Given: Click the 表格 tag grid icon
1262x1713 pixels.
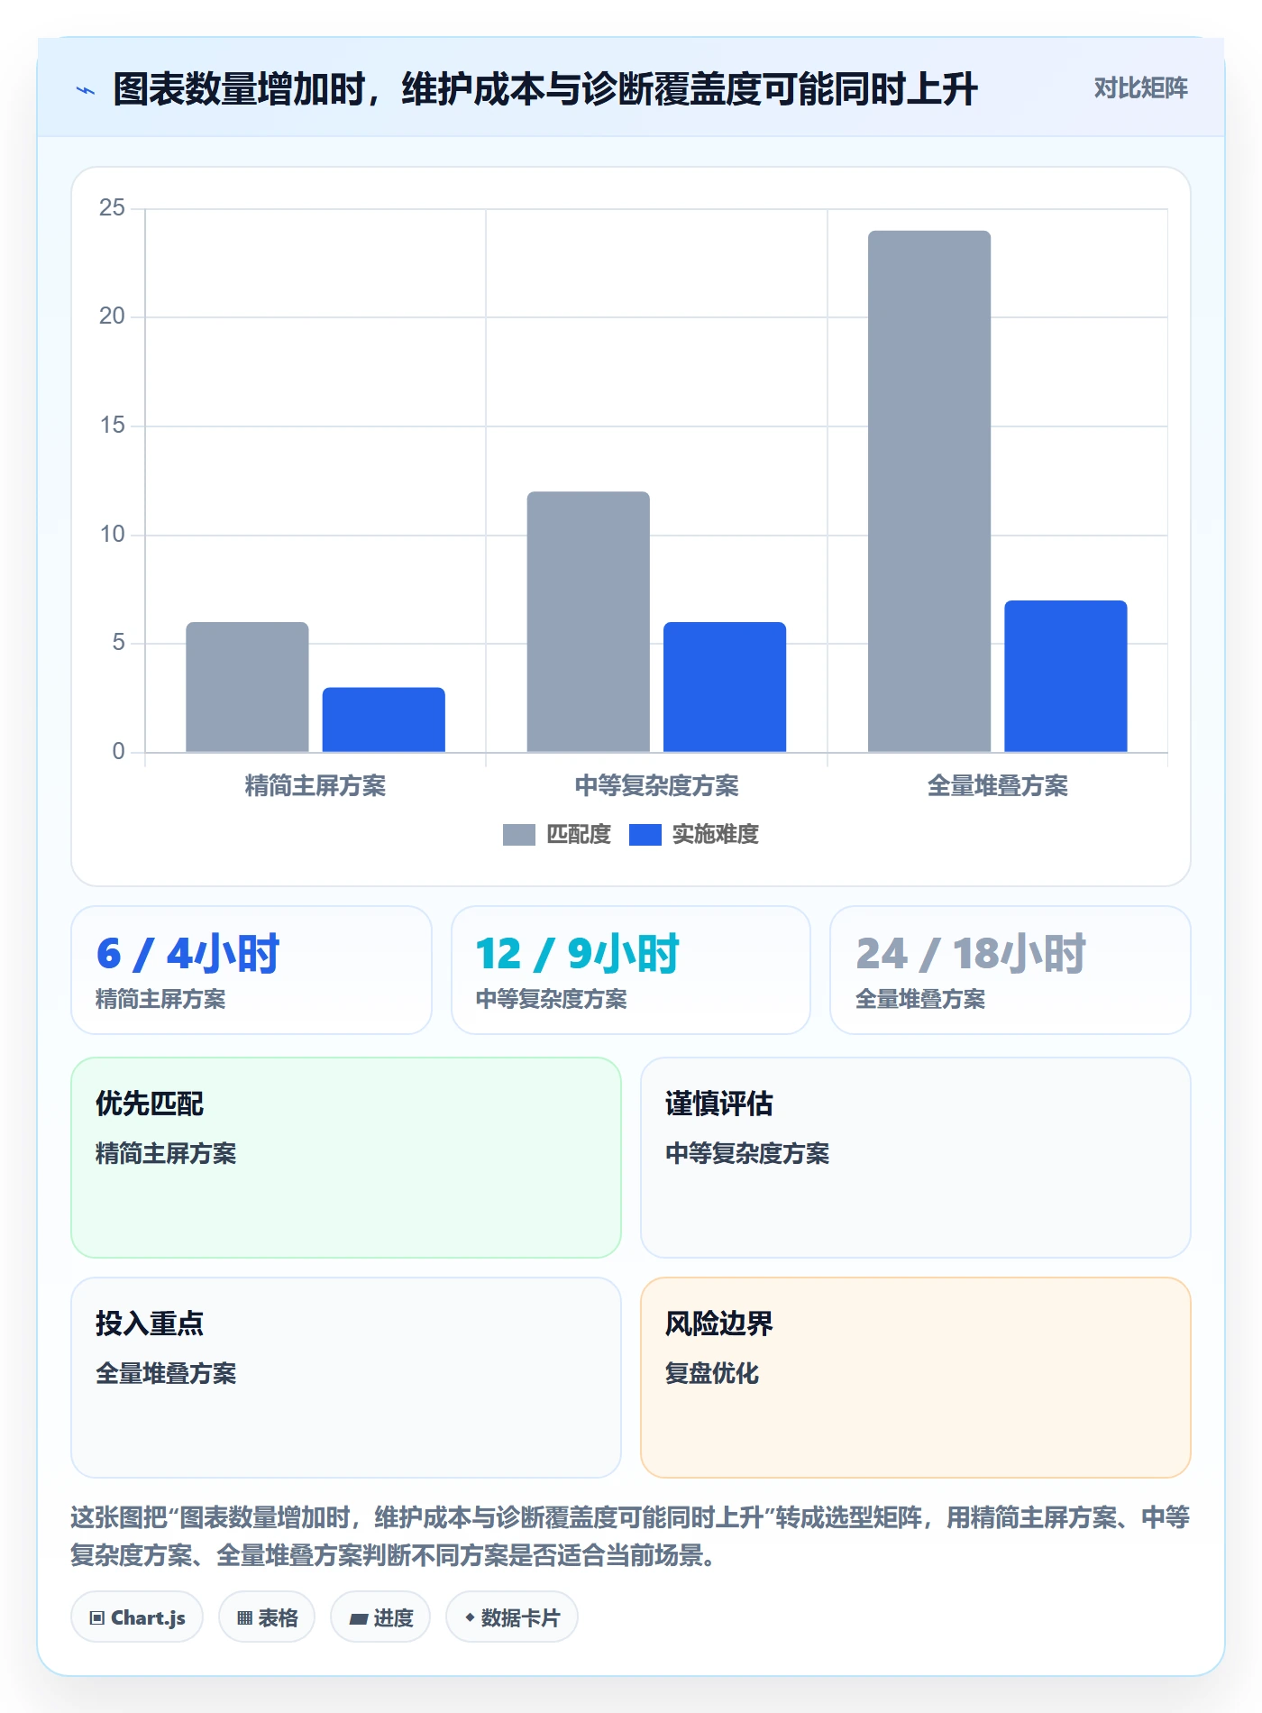Looking at the screenshot, I should click(x=244, y=1618).
